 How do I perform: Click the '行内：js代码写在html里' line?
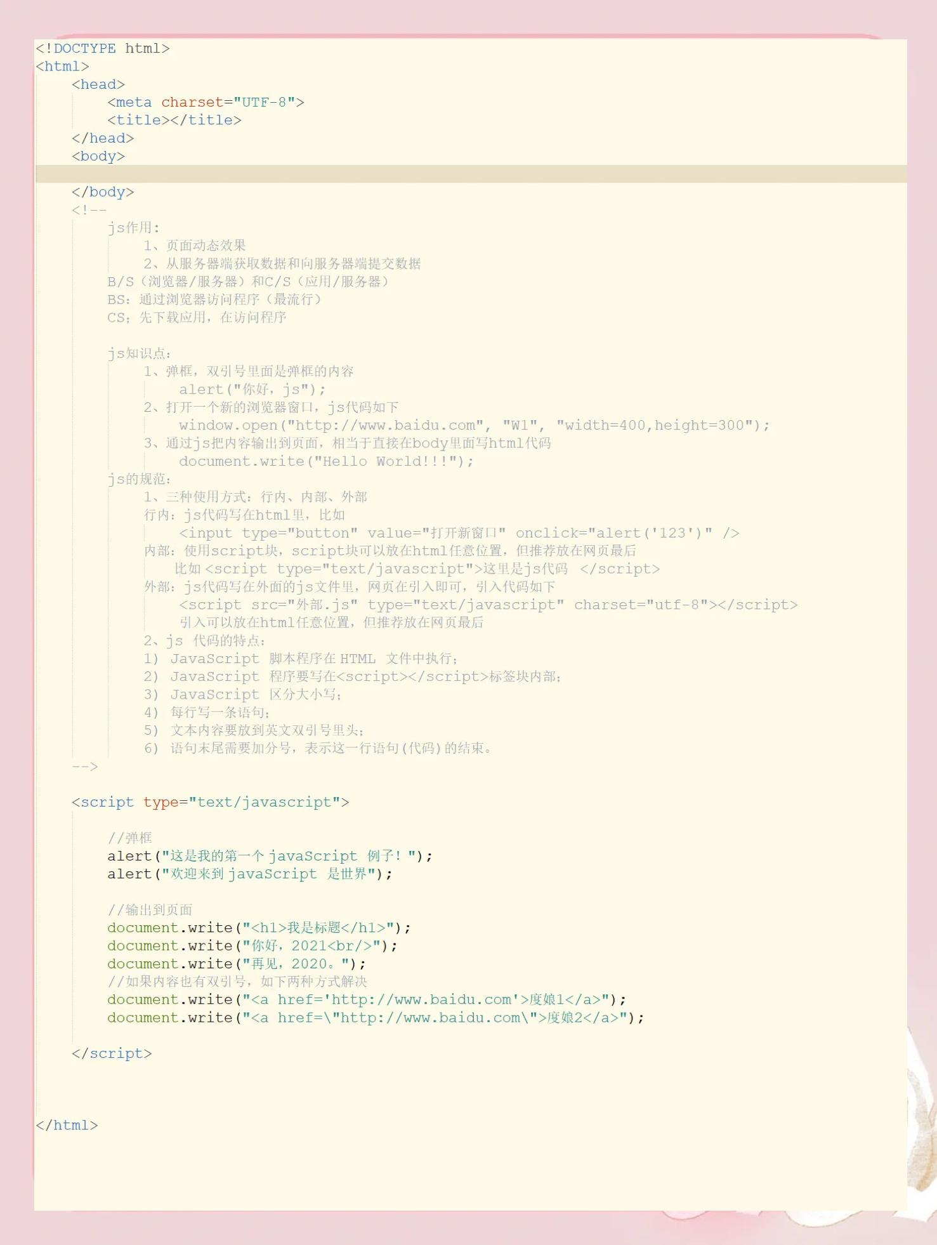point(244,515)
